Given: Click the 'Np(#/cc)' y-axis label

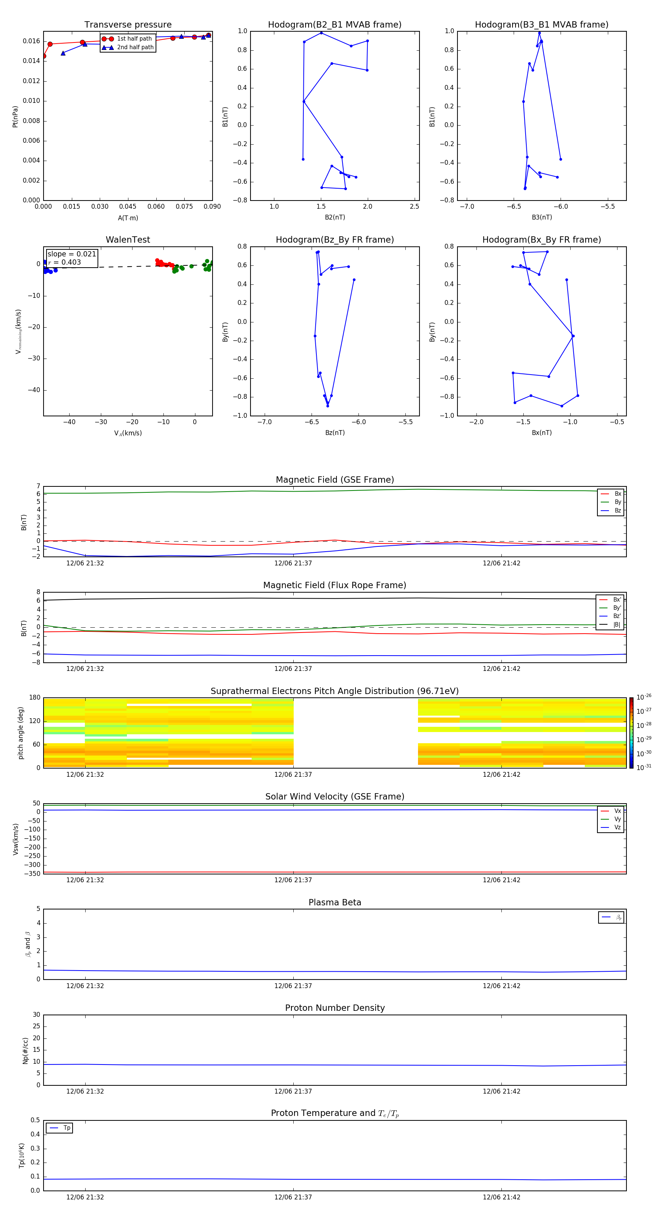Looking at the screenshot, I should (25, 1050).
